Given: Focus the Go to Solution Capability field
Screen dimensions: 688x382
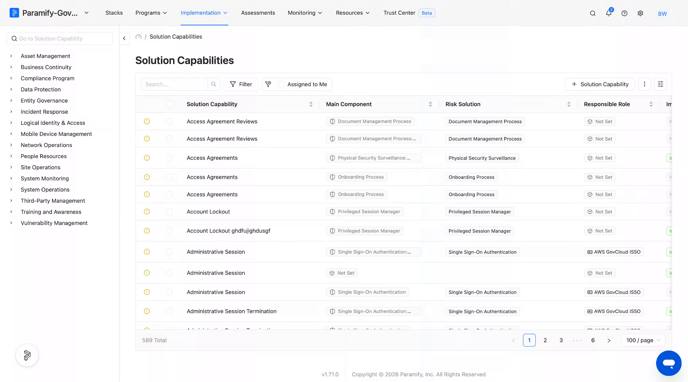Looking at the screenshot, I should 59,39.
